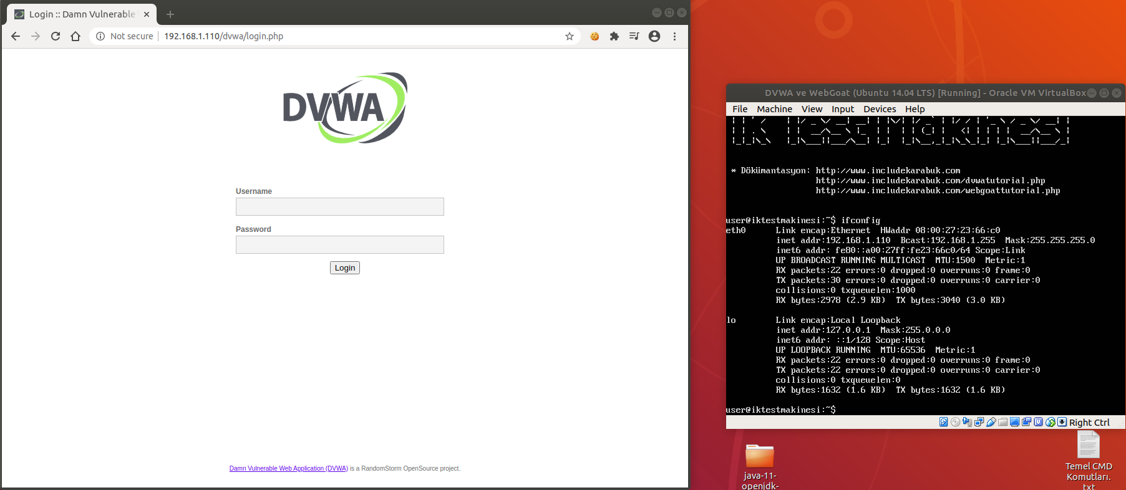Click the java-11-openjdk folder on the desktop
This screenshot has height=490, width=1126.
[760, 466]
